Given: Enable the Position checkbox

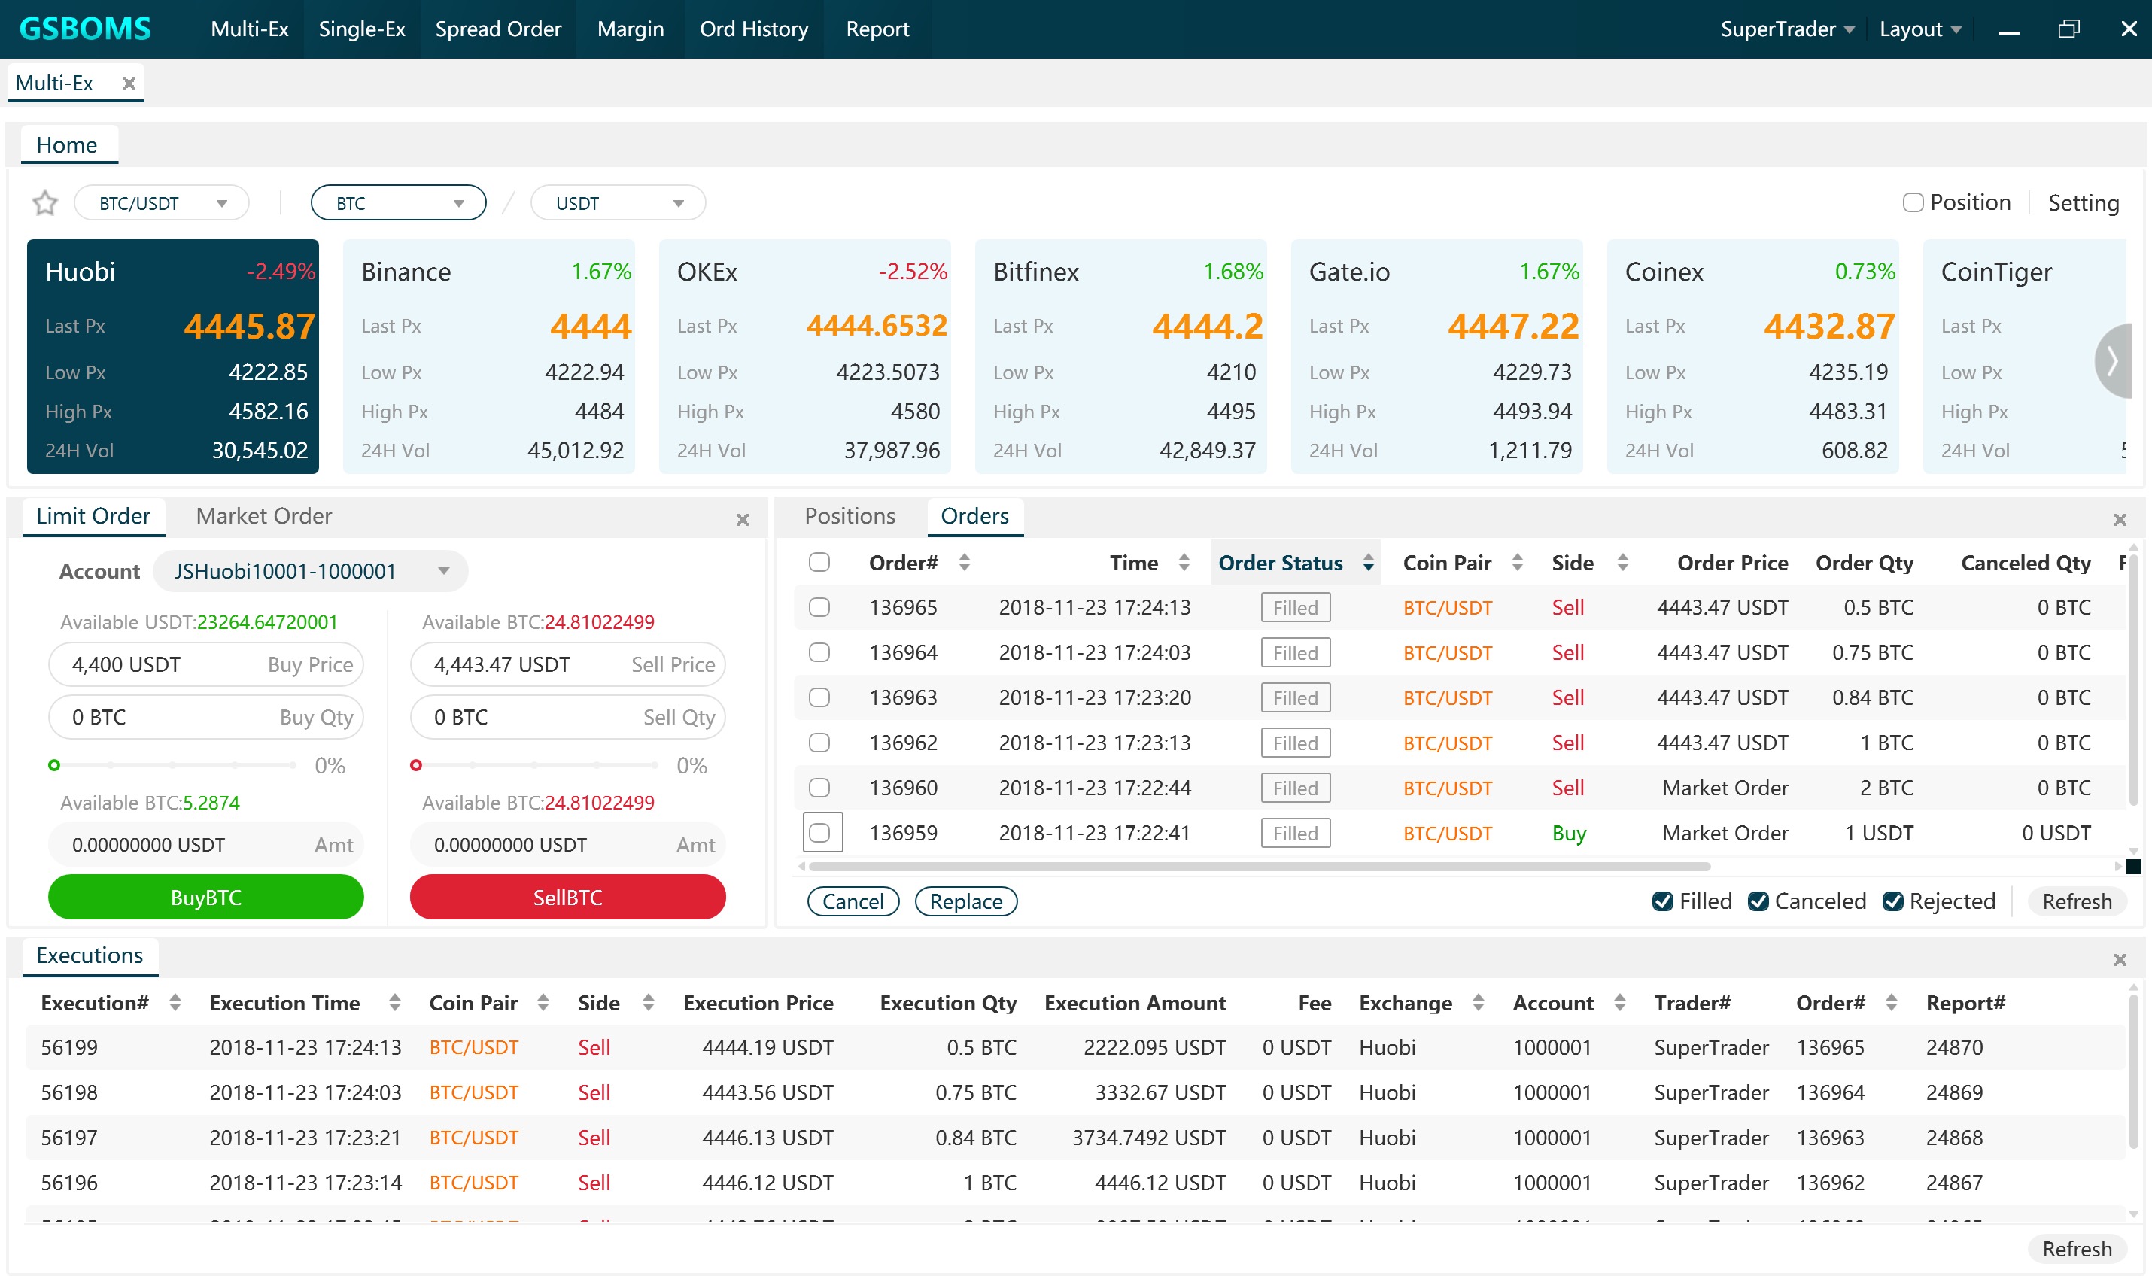Looking at the screenshot, I should click(1913, 203).
